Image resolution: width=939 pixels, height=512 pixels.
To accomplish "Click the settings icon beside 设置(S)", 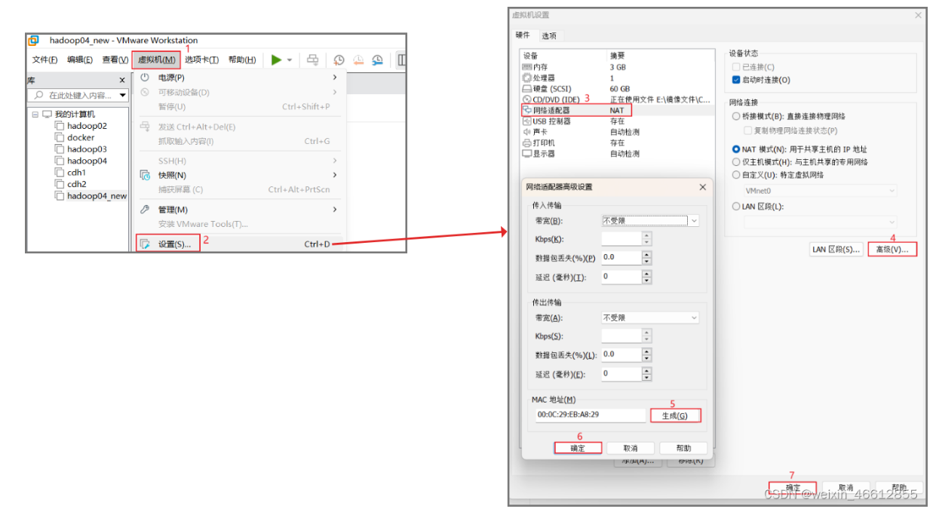I will pos(146,244).
